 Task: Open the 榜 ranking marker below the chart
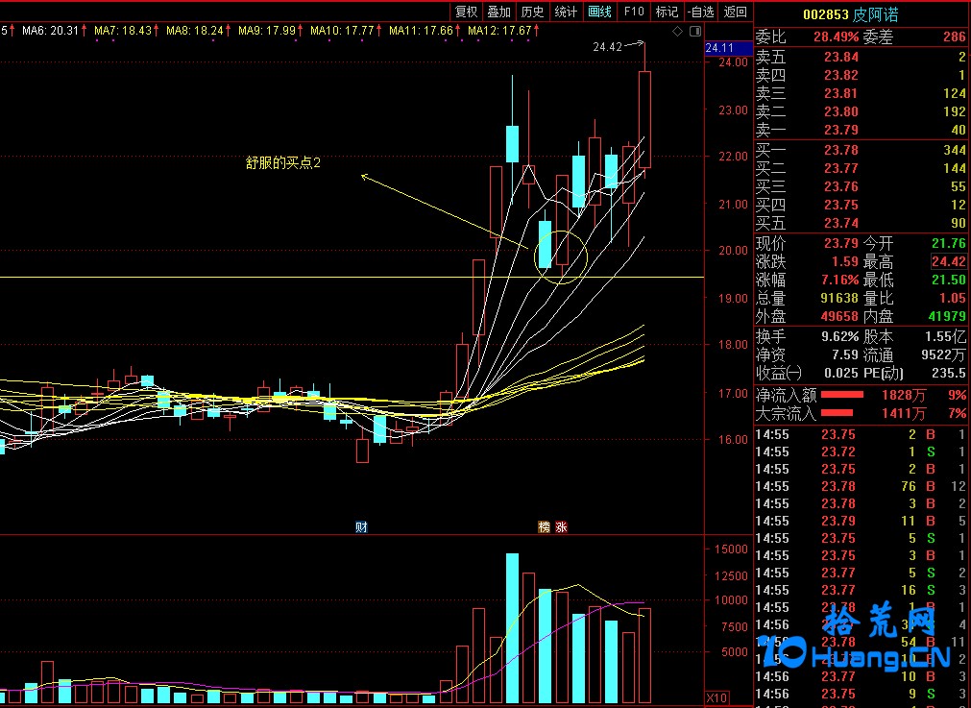click(x=545, y=527)
